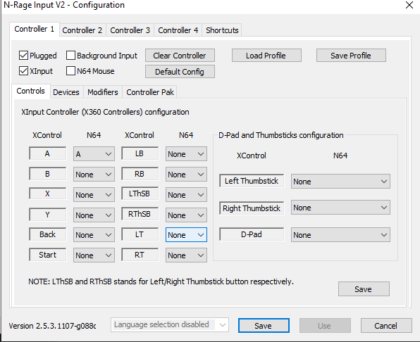Click the XControl Back field
Viewport: 420px width, 342px height.
pos(47,234)
